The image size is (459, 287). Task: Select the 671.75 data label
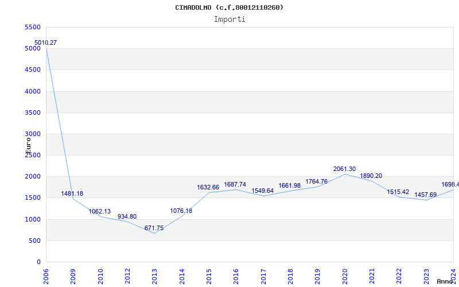(x=154, y=228)
